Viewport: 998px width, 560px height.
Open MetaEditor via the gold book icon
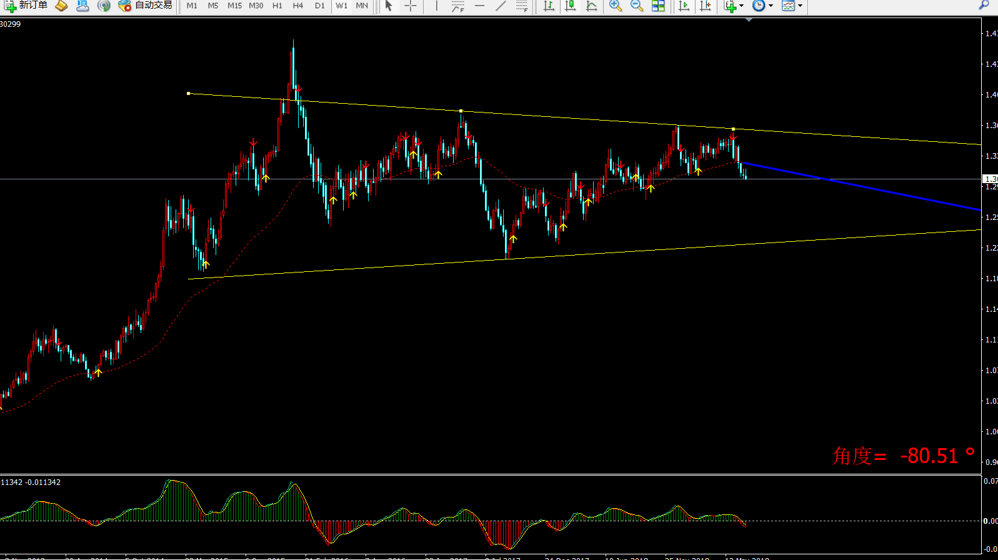[x=61, y=6]
